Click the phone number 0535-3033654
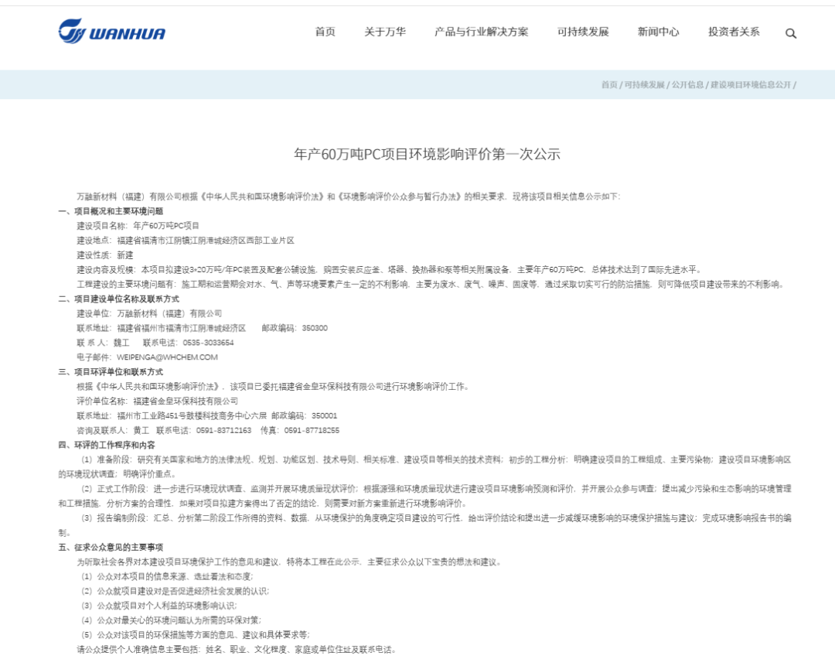 pos(208,343)
